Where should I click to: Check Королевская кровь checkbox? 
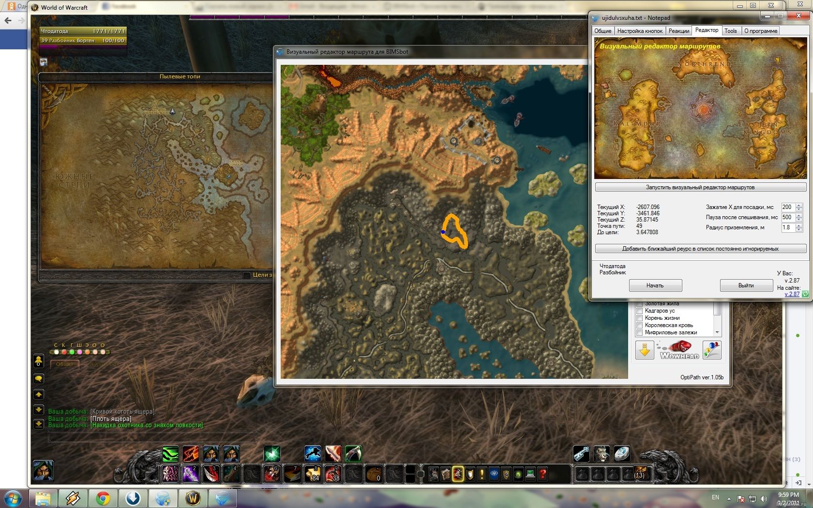point(639,325)
